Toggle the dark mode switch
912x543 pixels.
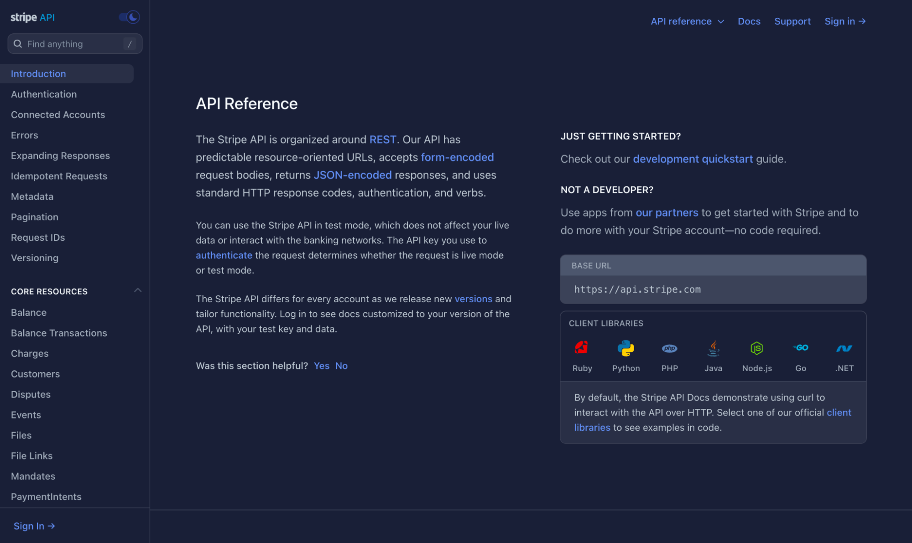click(129, 17)
